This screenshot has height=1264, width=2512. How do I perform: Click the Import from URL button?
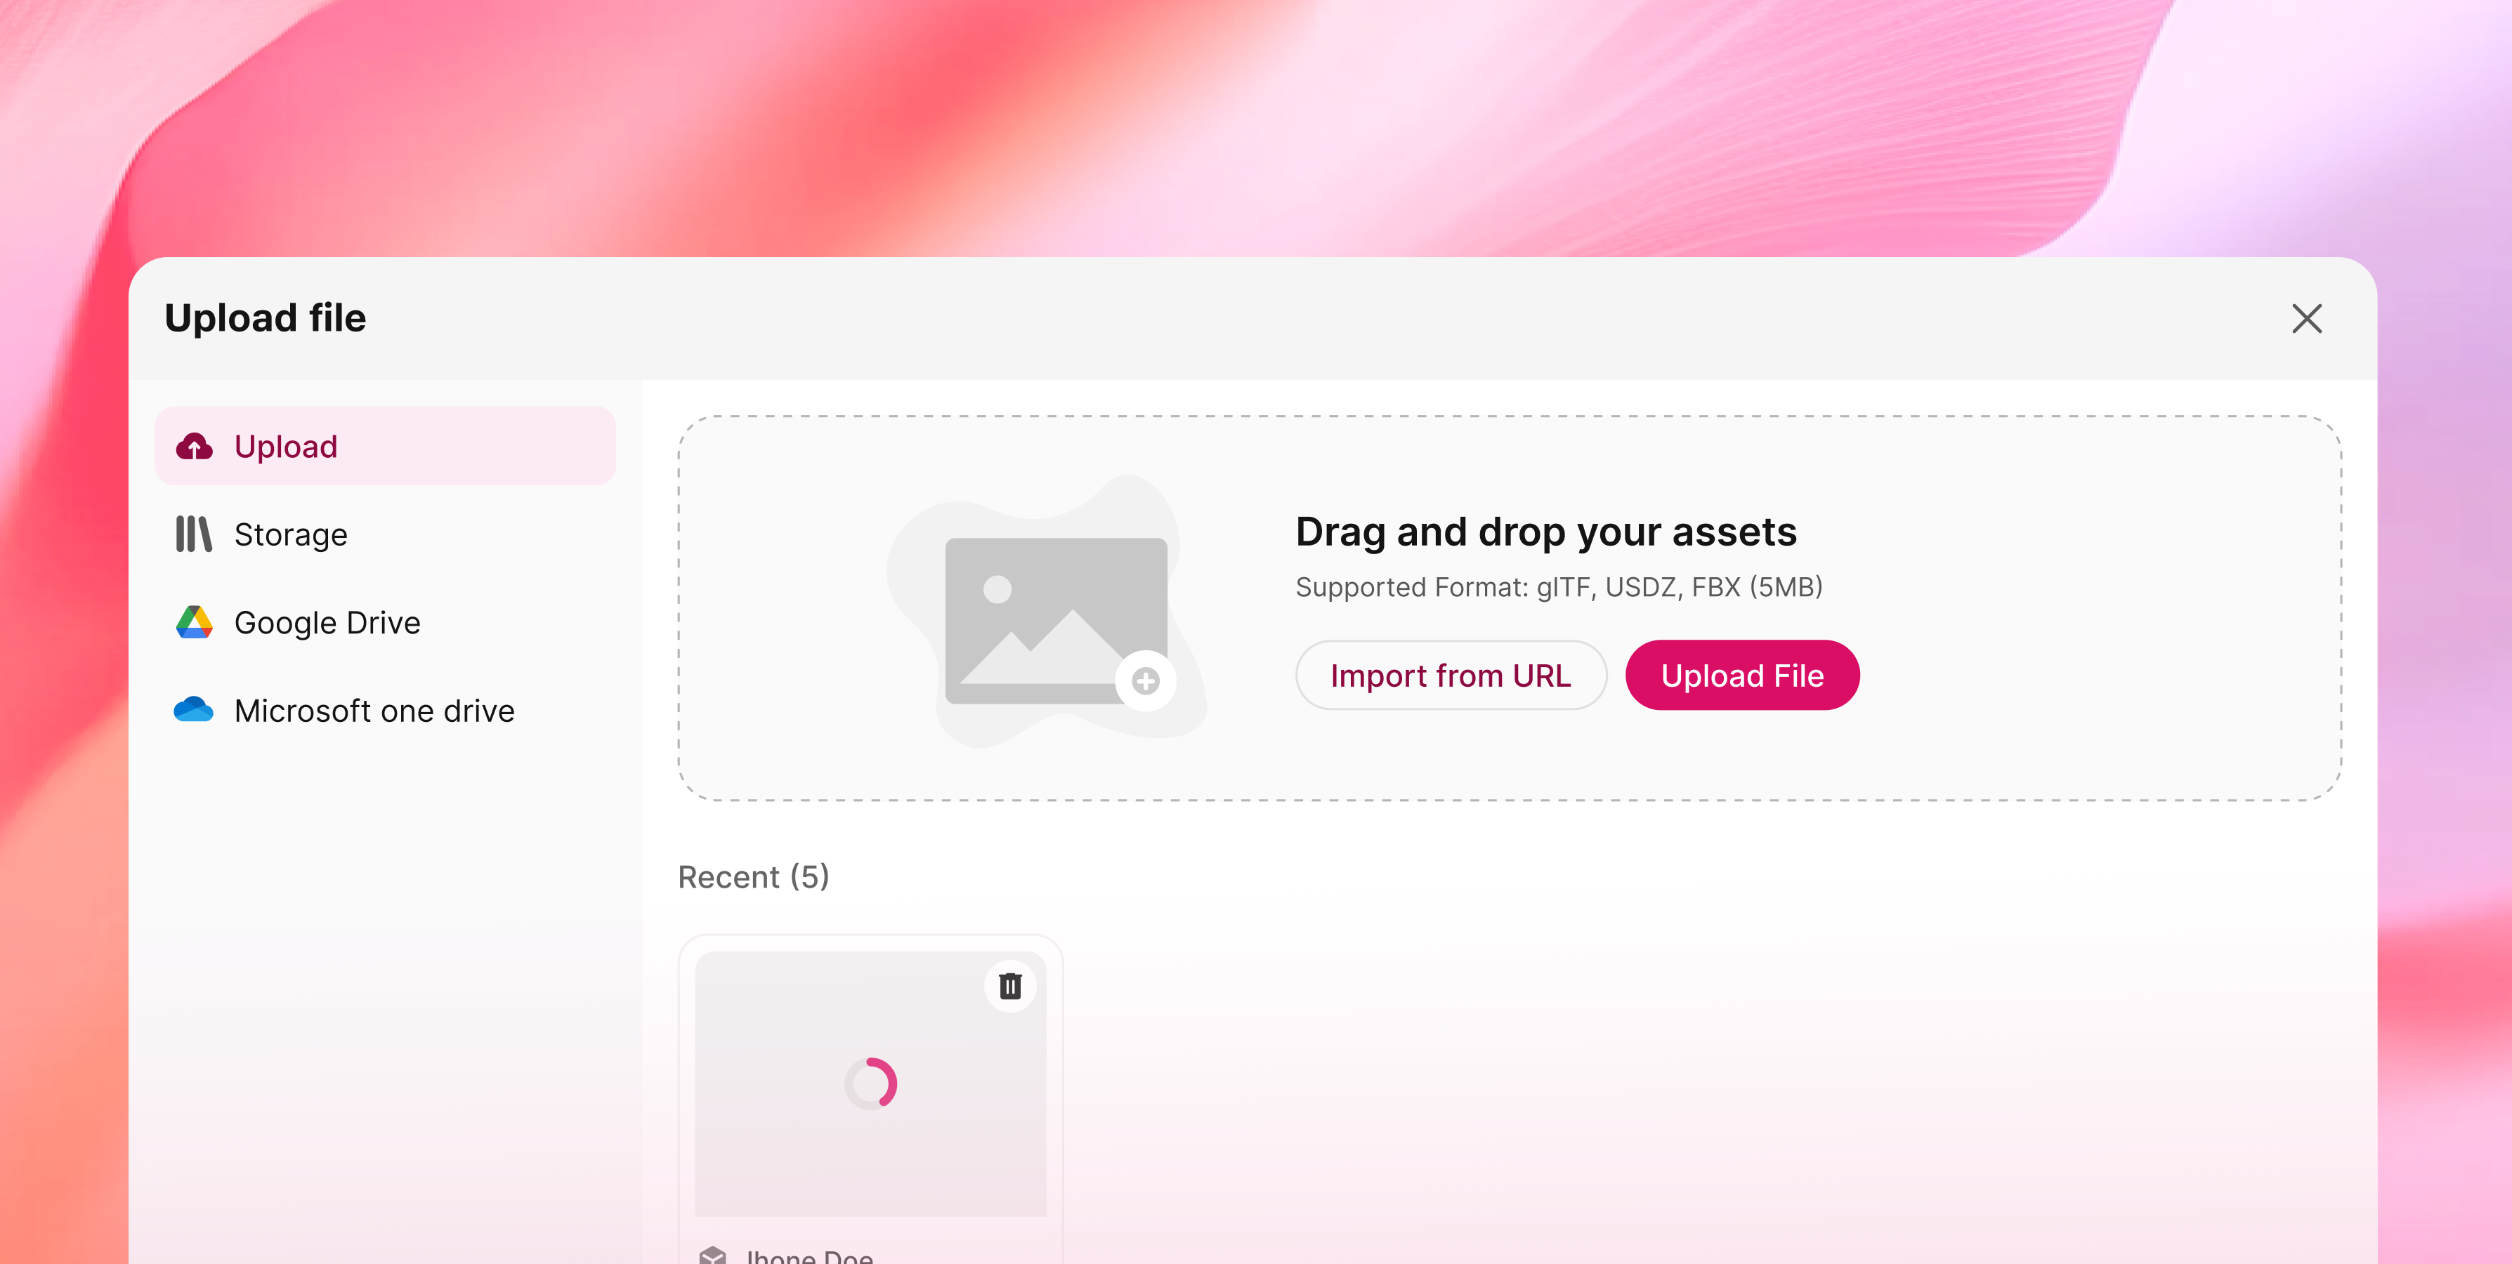tap(1450, 676)
